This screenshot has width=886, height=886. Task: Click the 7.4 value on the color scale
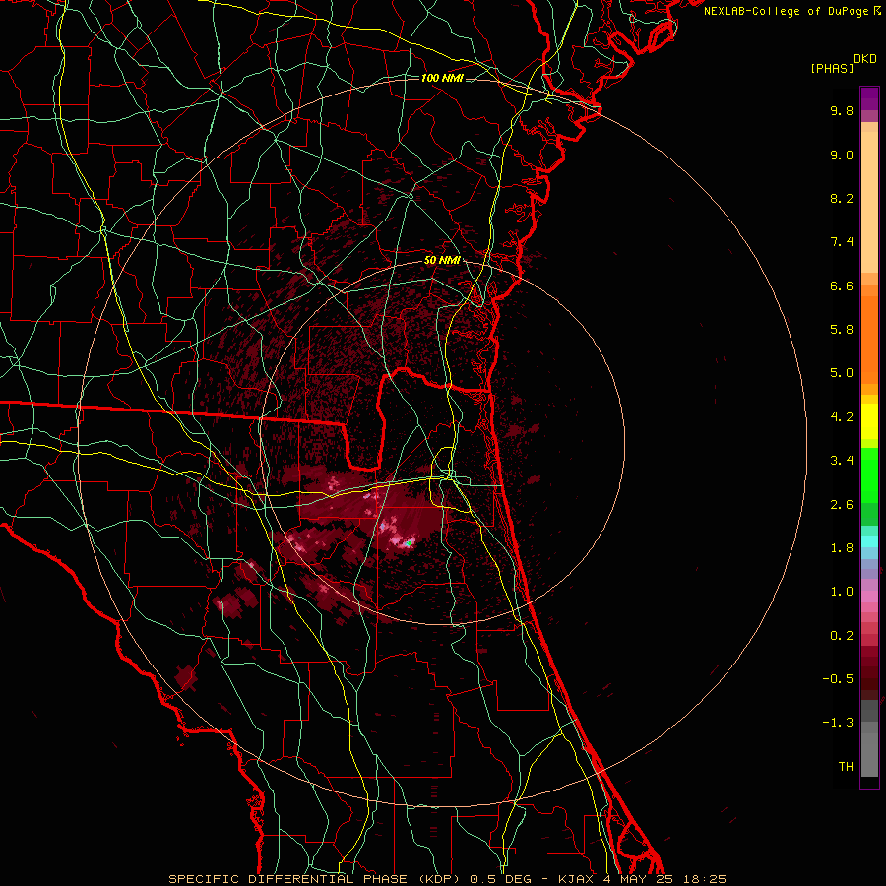pyautogui.click(x=842, y=242)
